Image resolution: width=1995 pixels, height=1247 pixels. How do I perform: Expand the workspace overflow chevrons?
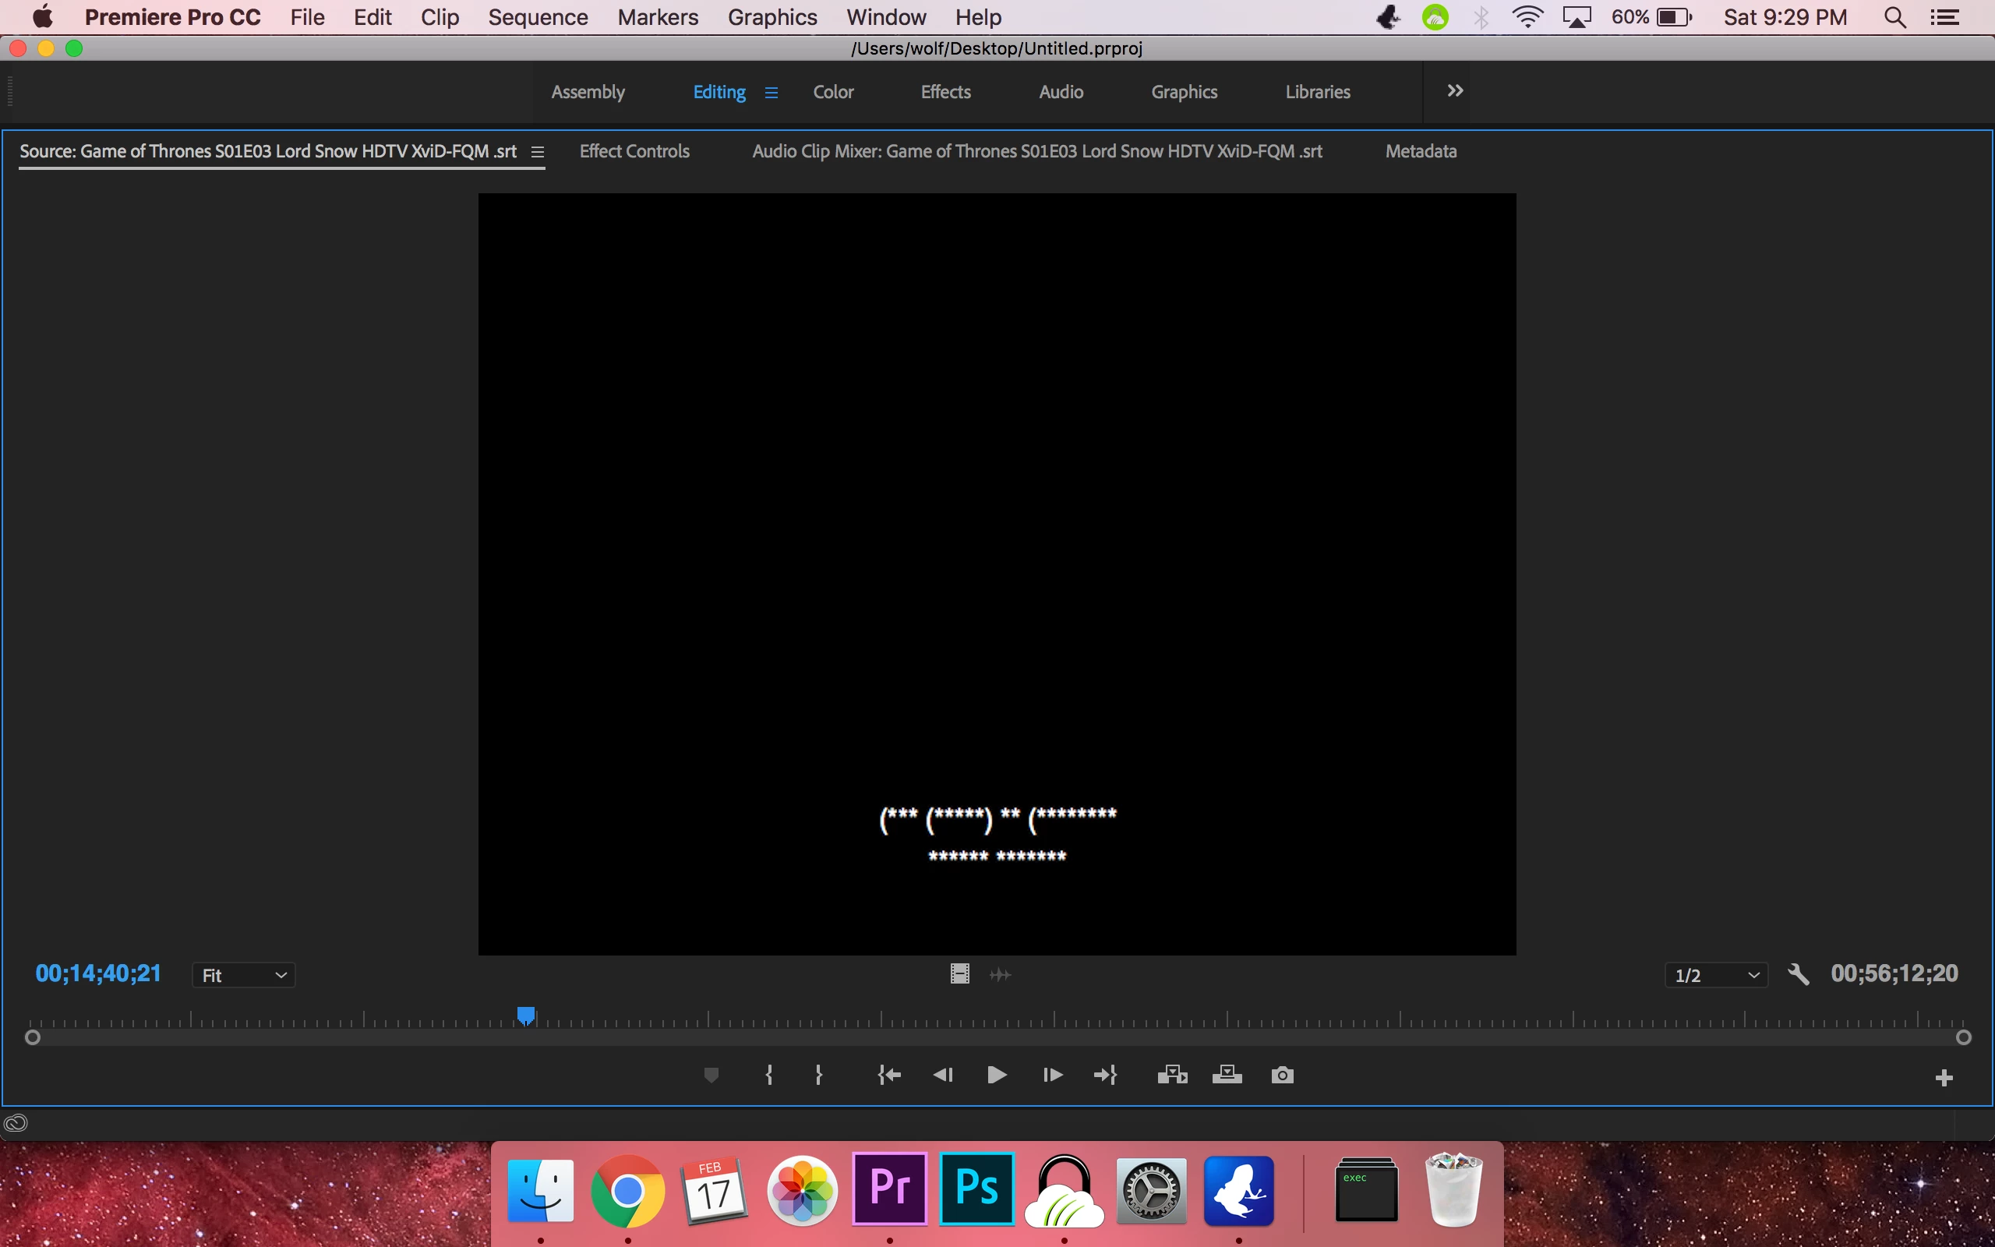(1455, 90)
